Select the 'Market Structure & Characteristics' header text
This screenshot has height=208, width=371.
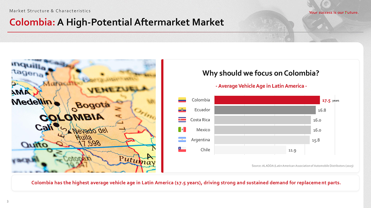click(x=50, y=10)
